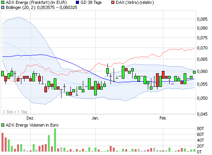Click the 0,075 price axis label
212x155 pixels.
(x=202, y=38)
